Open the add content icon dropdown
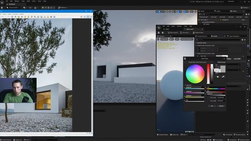Screen dimensions: 251x141 pyautogui.click(x=25, y=7)
